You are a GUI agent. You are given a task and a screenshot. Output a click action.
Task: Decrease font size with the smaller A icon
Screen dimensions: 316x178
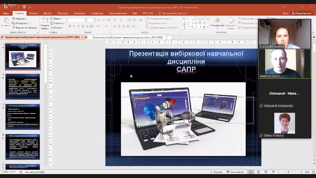pyautogui.click(x=103, y=20)
